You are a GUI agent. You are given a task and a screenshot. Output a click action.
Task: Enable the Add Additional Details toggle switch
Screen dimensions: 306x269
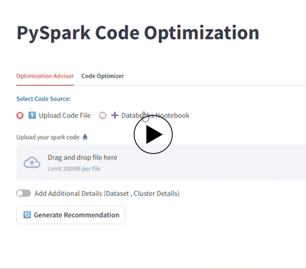pos(23,194)
